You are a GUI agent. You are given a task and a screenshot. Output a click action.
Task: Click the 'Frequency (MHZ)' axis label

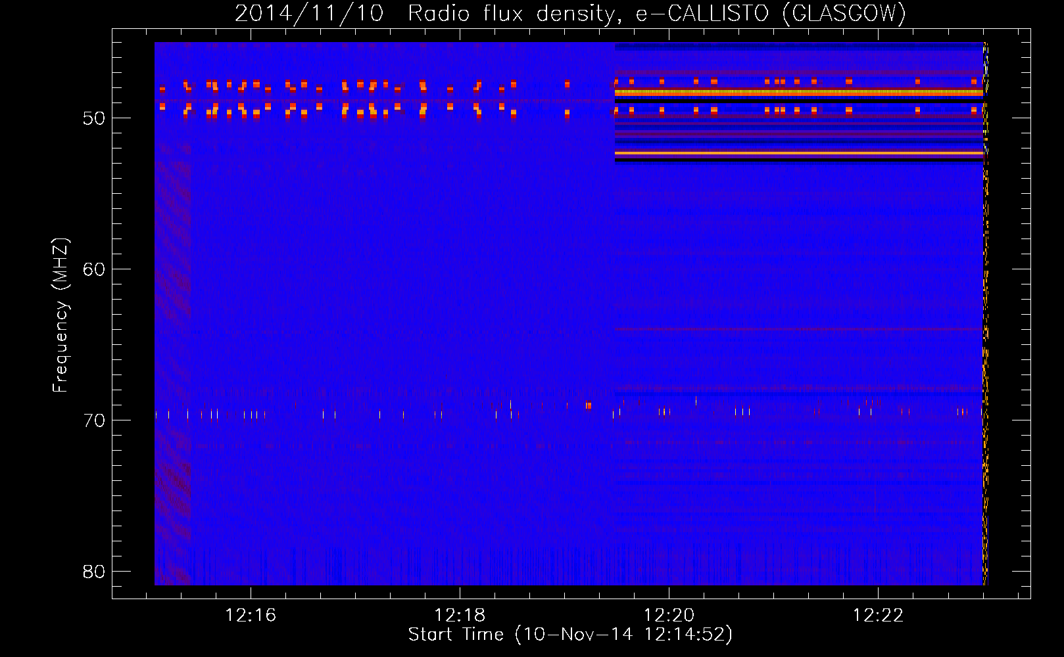tap(60, 315)
